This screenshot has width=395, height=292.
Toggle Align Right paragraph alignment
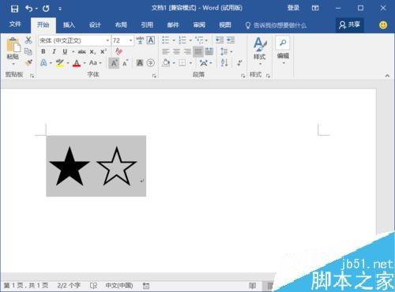(187, 51)
